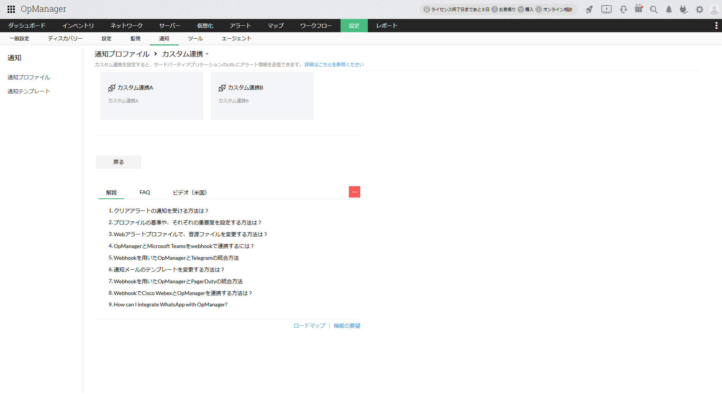Open help item about Webアラートプロファイル sound file

pyautogui.click(x=191, y=234)
